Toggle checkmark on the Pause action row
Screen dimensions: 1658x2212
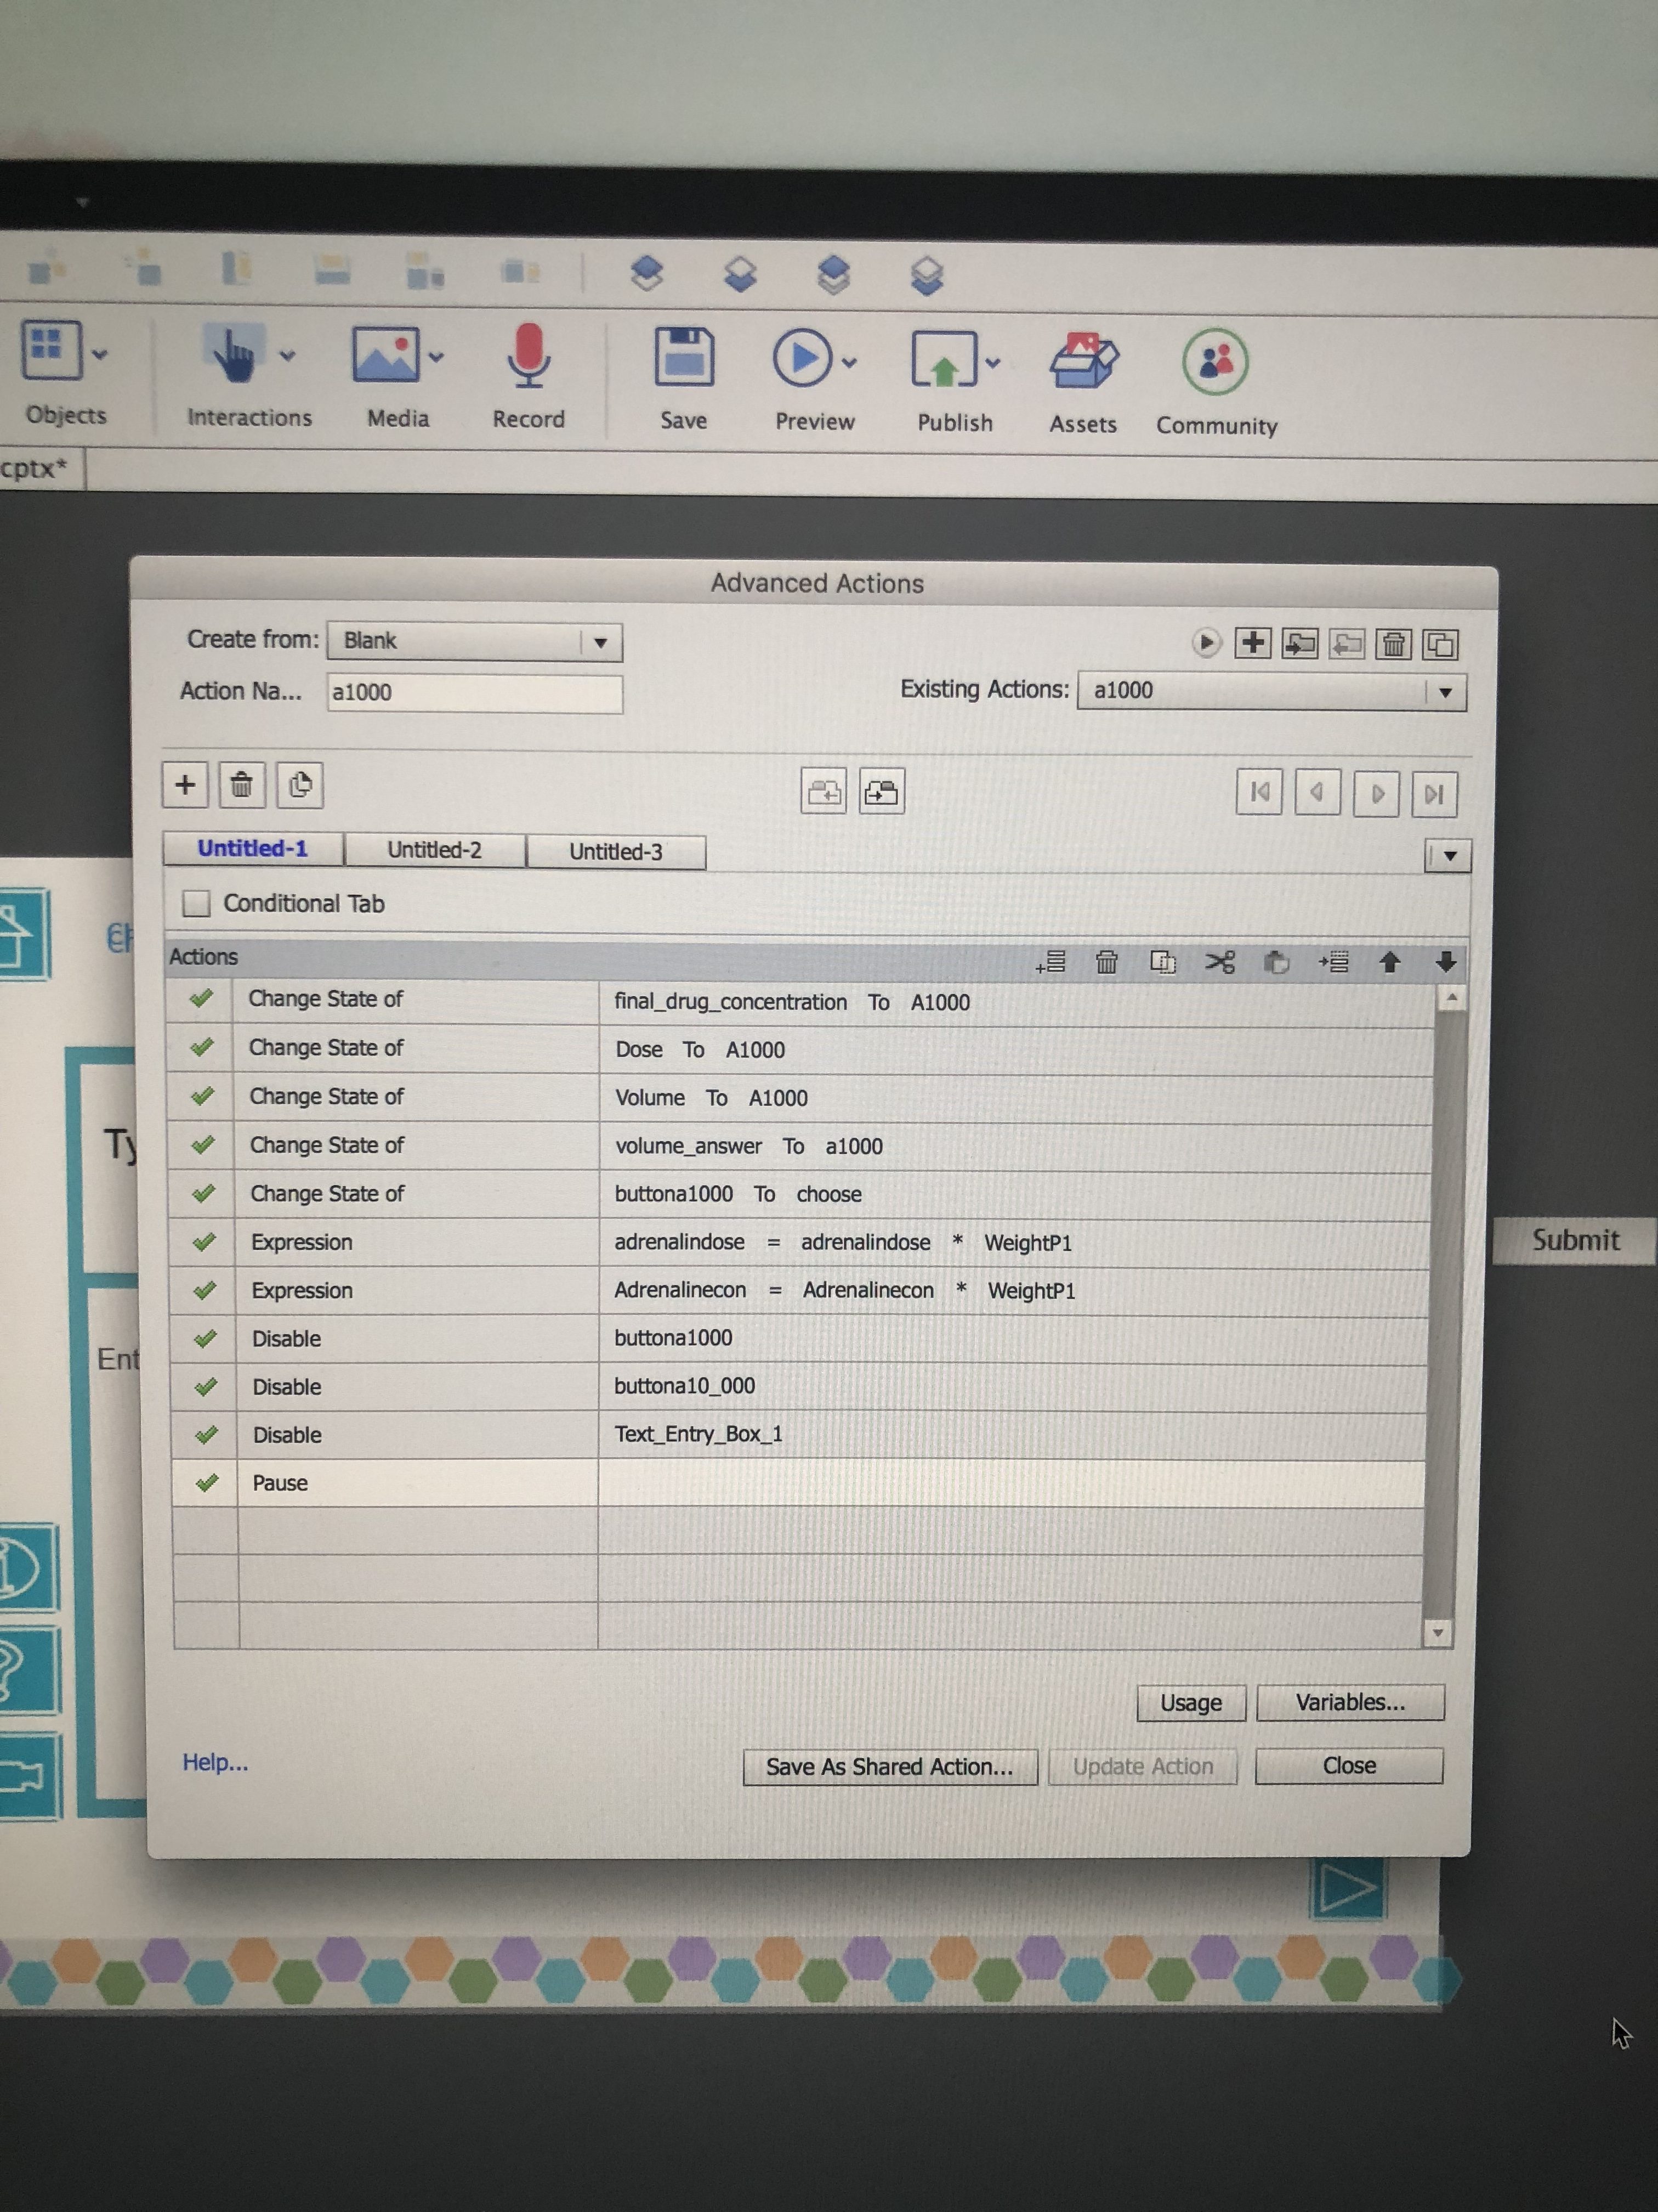[x=206, y=1483]
